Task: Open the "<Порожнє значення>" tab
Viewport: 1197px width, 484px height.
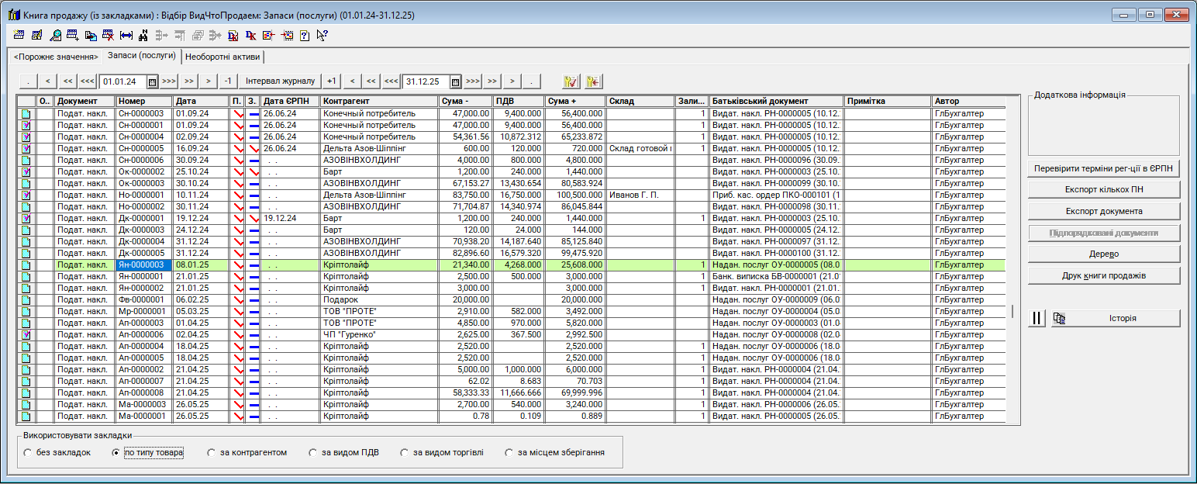Action: 56,57
